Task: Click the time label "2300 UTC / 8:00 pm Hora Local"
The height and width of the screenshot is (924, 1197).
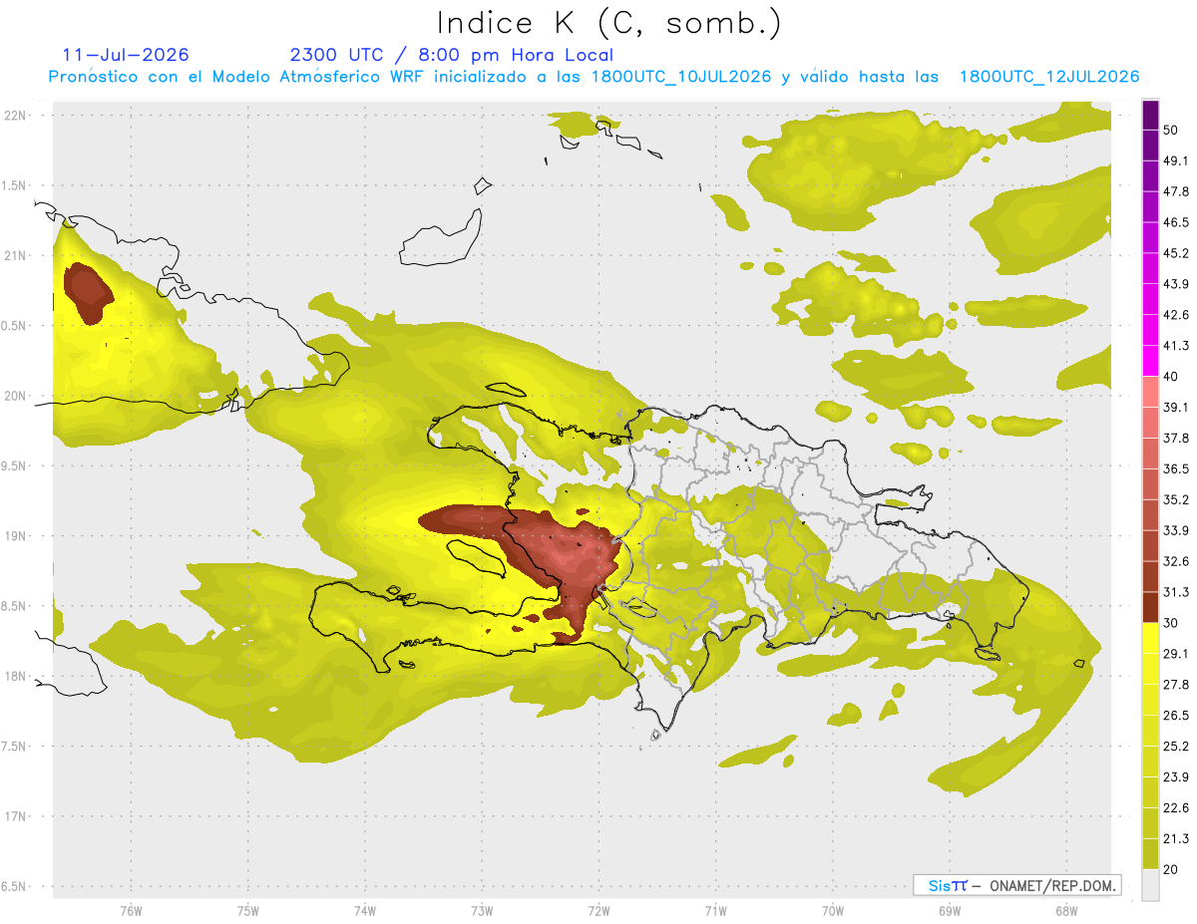Action: point(452,55)
